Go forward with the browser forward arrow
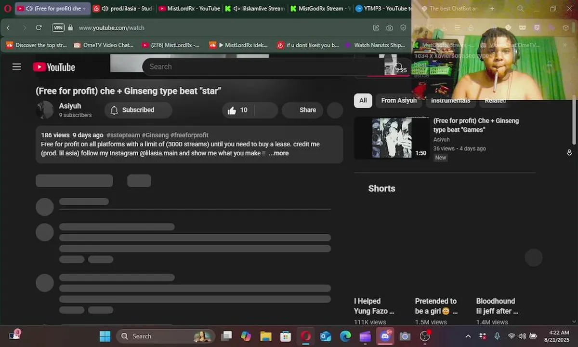This screenshot has width=578, height=347. pyautogui.click(x=24, y=27)
